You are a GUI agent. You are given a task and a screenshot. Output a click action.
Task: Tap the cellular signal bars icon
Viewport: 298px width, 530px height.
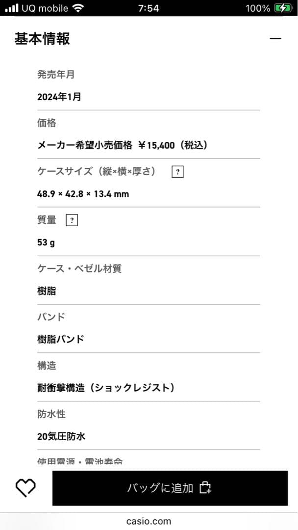[x=12, y=8]
